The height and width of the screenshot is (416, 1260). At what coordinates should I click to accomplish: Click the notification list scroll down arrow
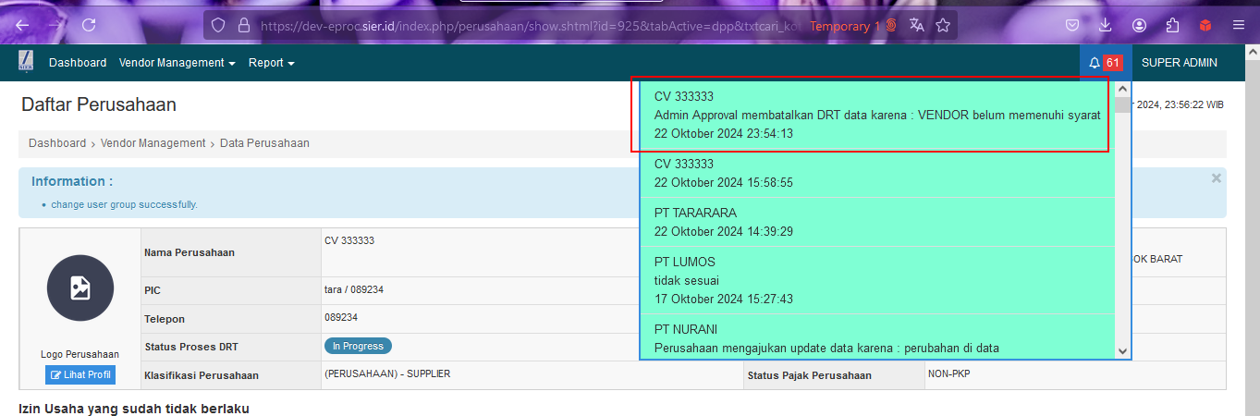coord(1122,351)
